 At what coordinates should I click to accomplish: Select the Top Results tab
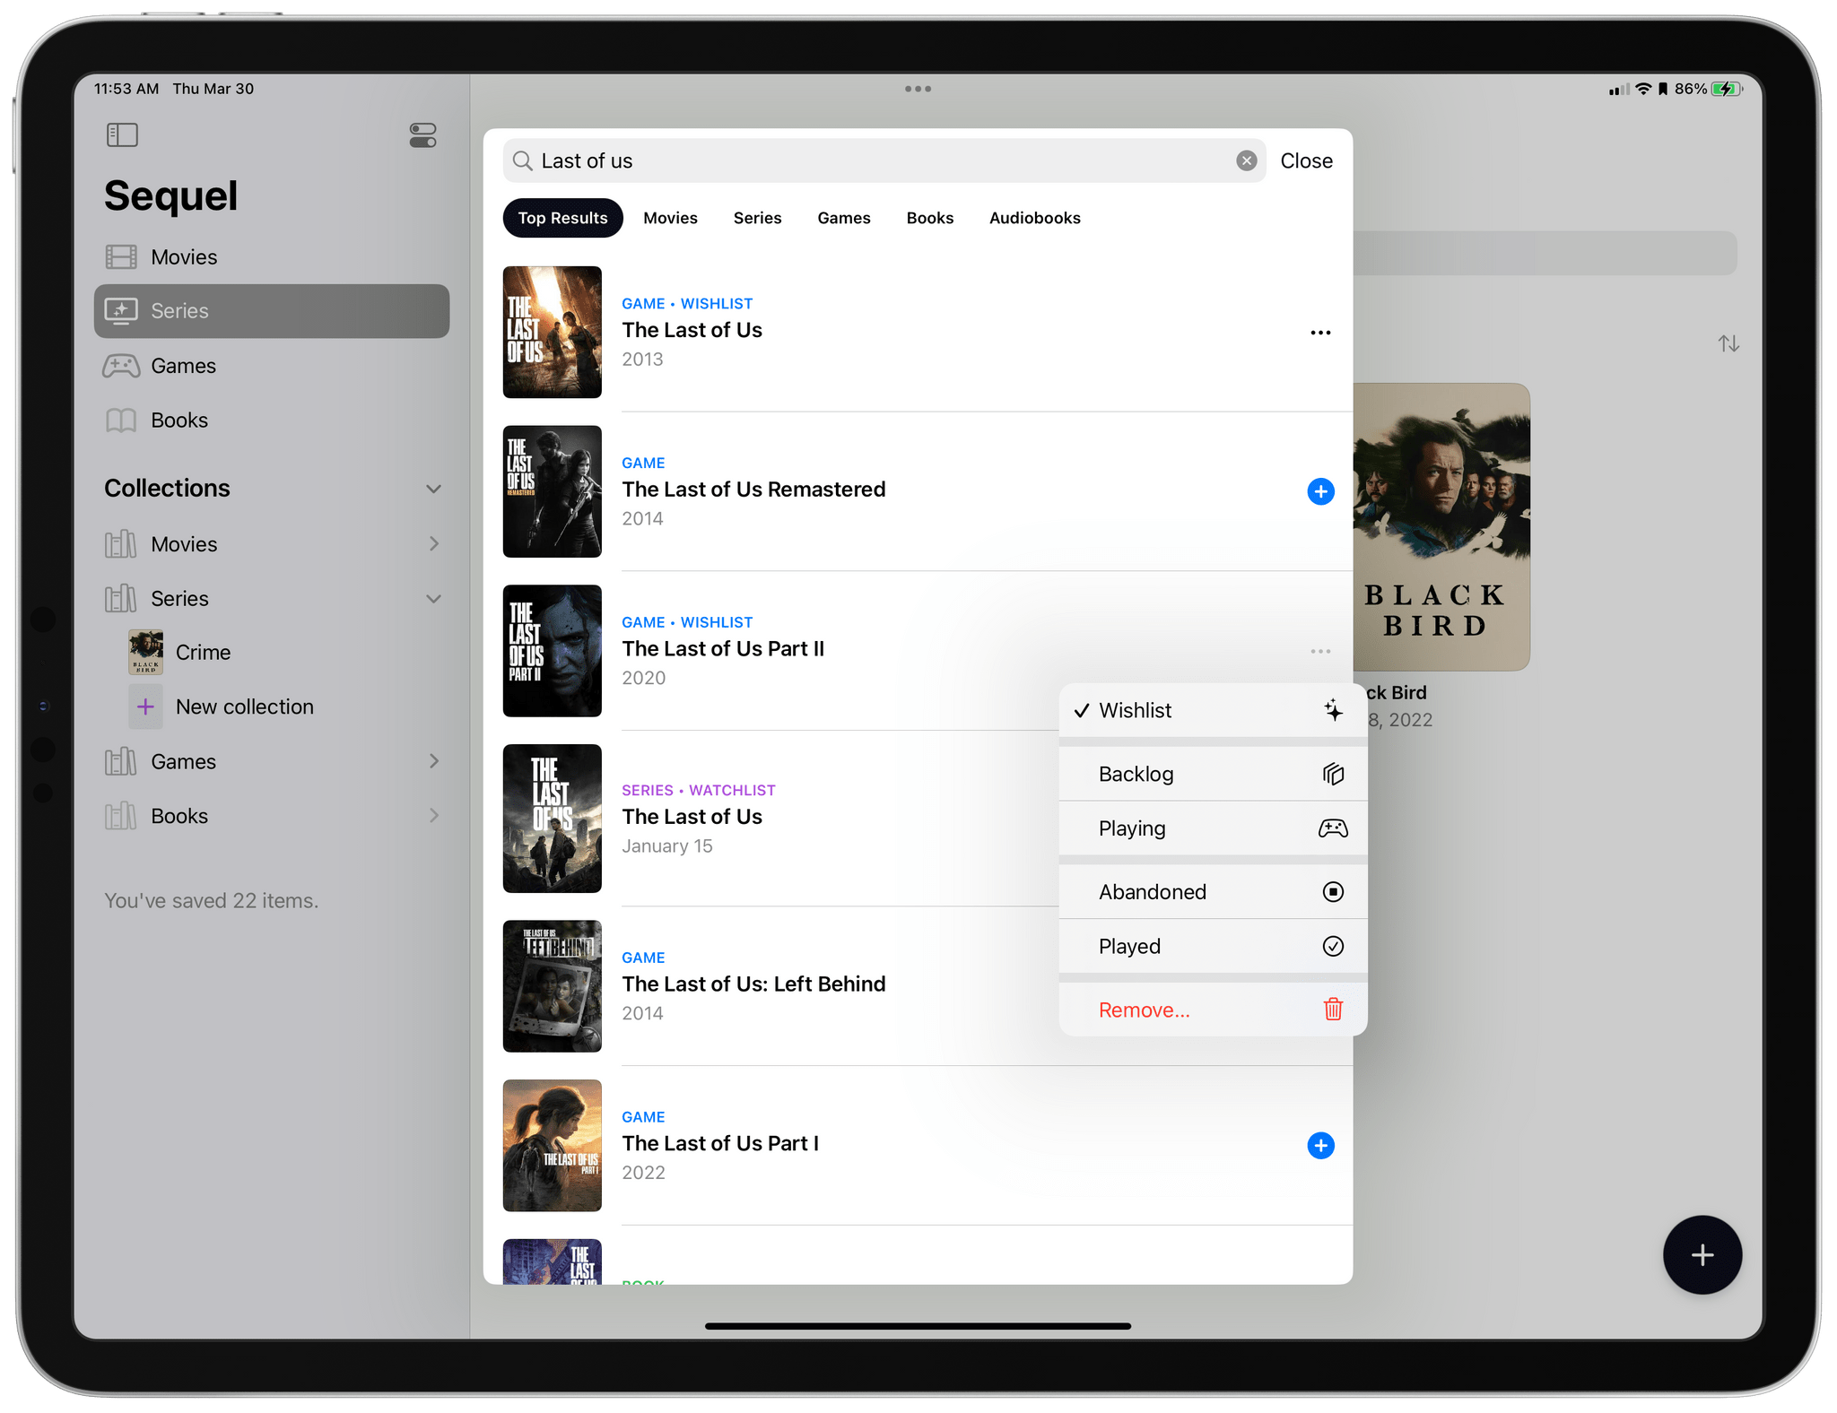(562, 218)
